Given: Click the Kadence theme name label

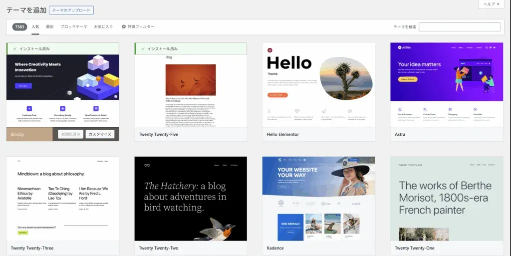Looking at the screenshot, I should click(275, 248).
